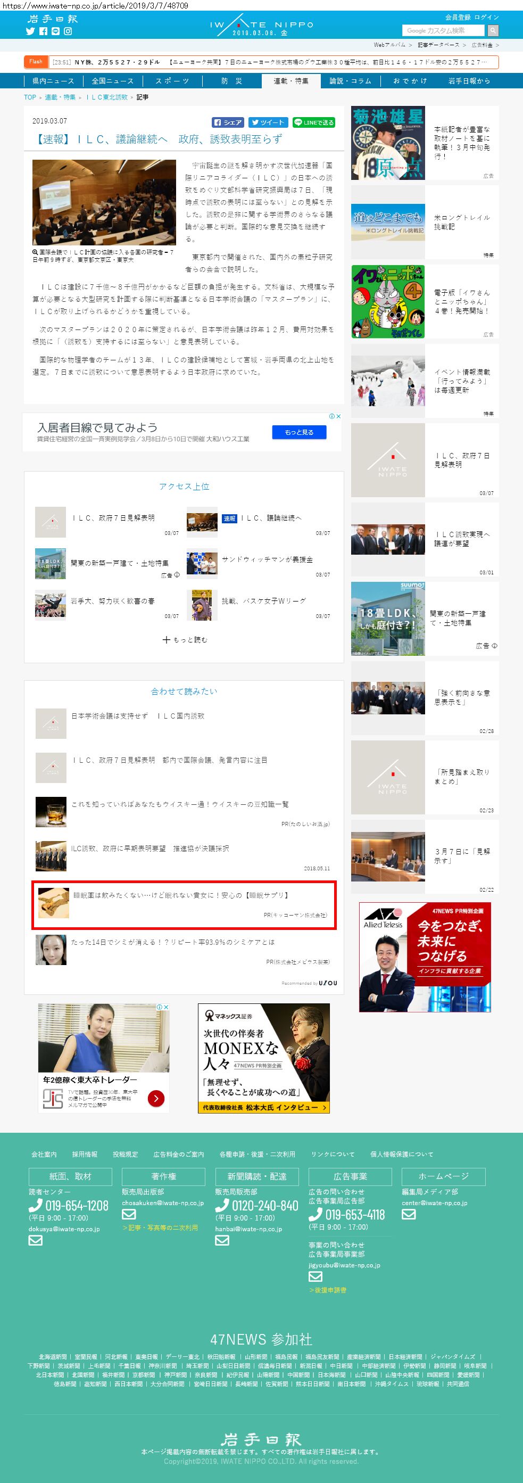The image size is (523, 1483).
Task: Select the 連載・特集 menu tab
Action: click(x=290, y=81)
